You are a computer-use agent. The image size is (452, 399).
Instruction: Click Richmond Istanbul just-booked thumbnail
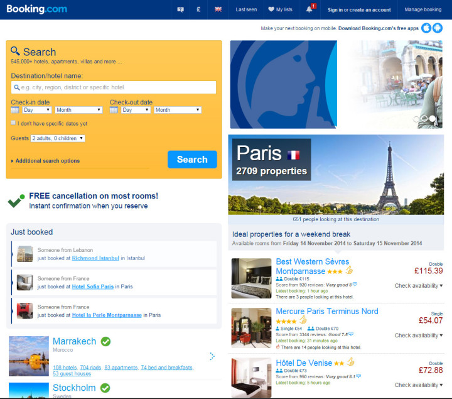[x=24, y=254]
